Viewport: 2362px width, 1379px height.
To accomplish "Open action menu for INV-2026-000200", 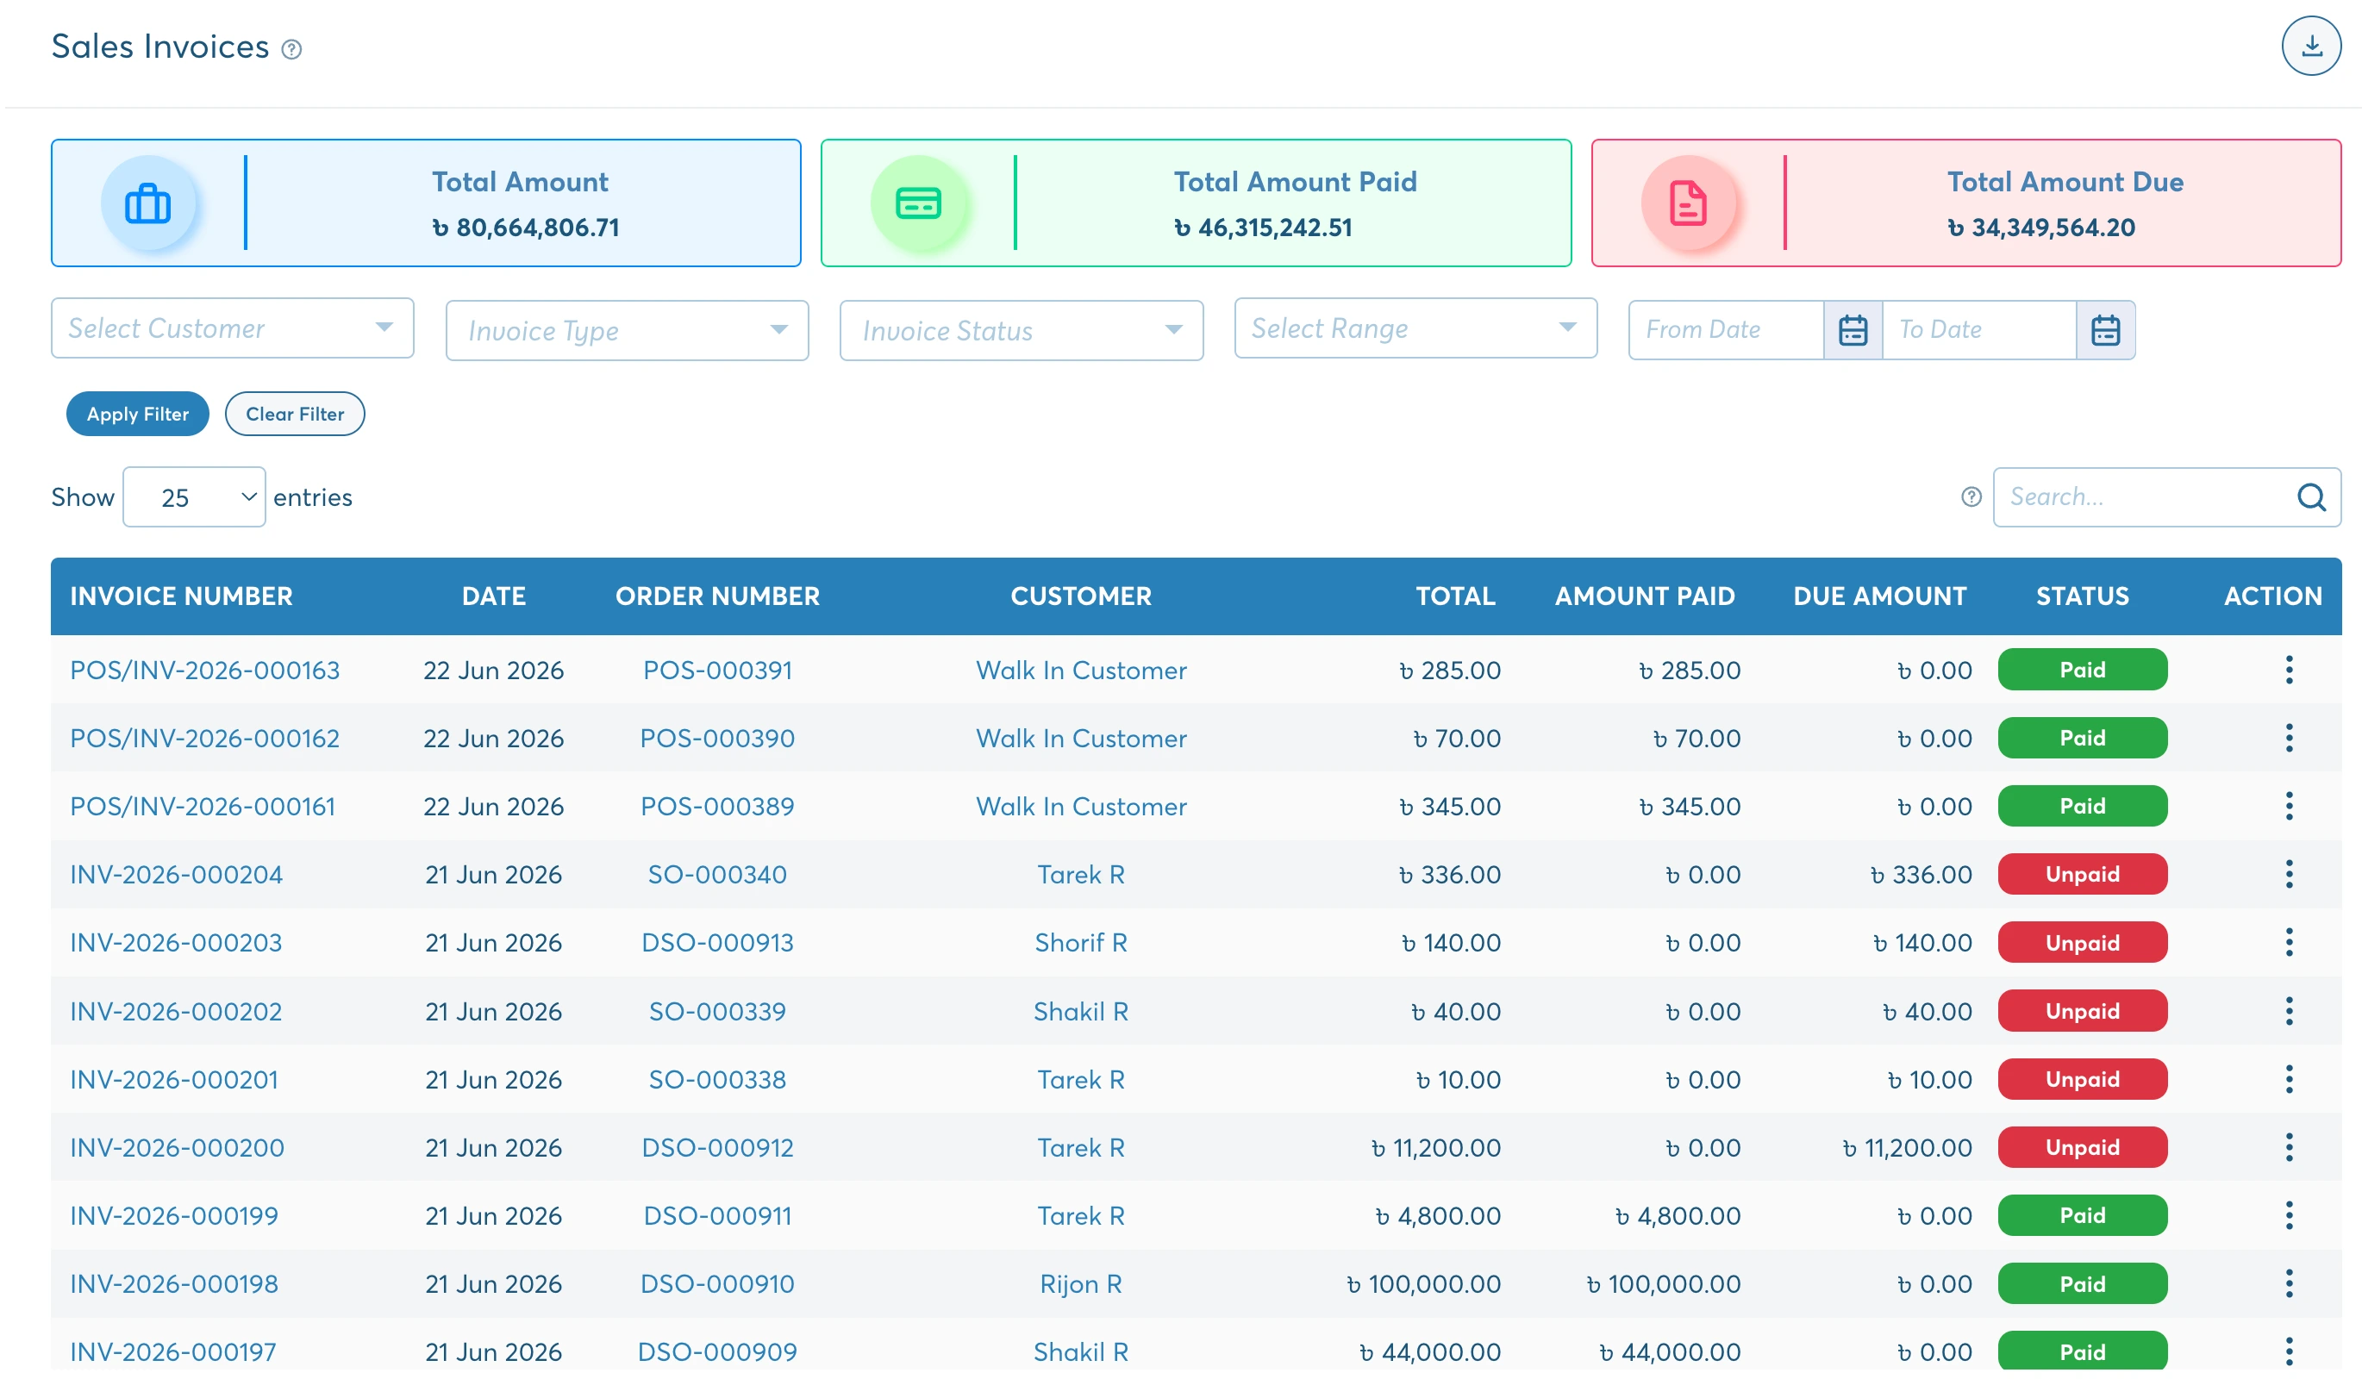I will pos(2288,1148).
